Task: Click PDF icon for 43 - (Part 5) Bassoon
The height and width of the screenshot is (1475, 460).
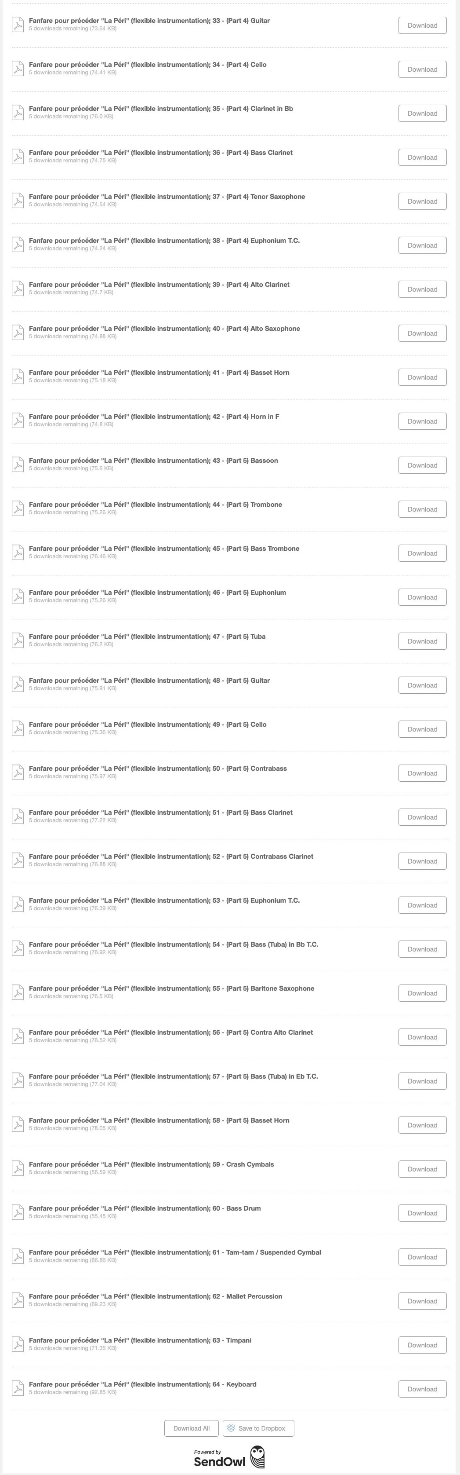Action: pos(18,465)
